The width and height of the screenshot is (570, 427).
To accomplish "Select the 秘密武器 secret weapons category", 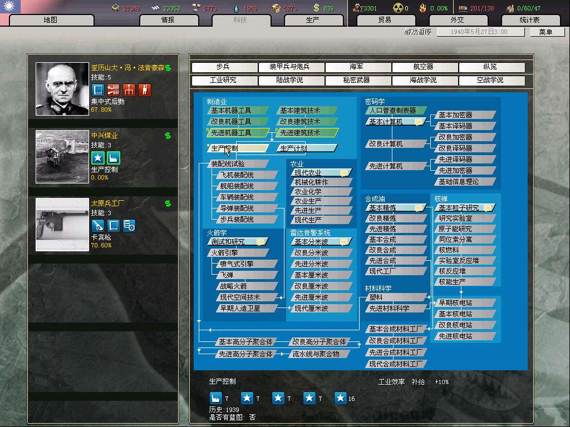I will click(358, 80).
